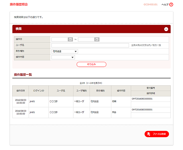Open the 操作内容 dropdown
183x150 pixels.
point(63,57)
